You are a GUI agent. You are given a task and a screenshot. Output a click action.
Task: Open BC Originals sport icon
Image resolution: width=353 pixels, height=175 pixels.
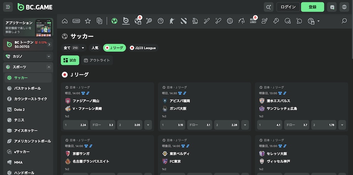click(126, 21)
